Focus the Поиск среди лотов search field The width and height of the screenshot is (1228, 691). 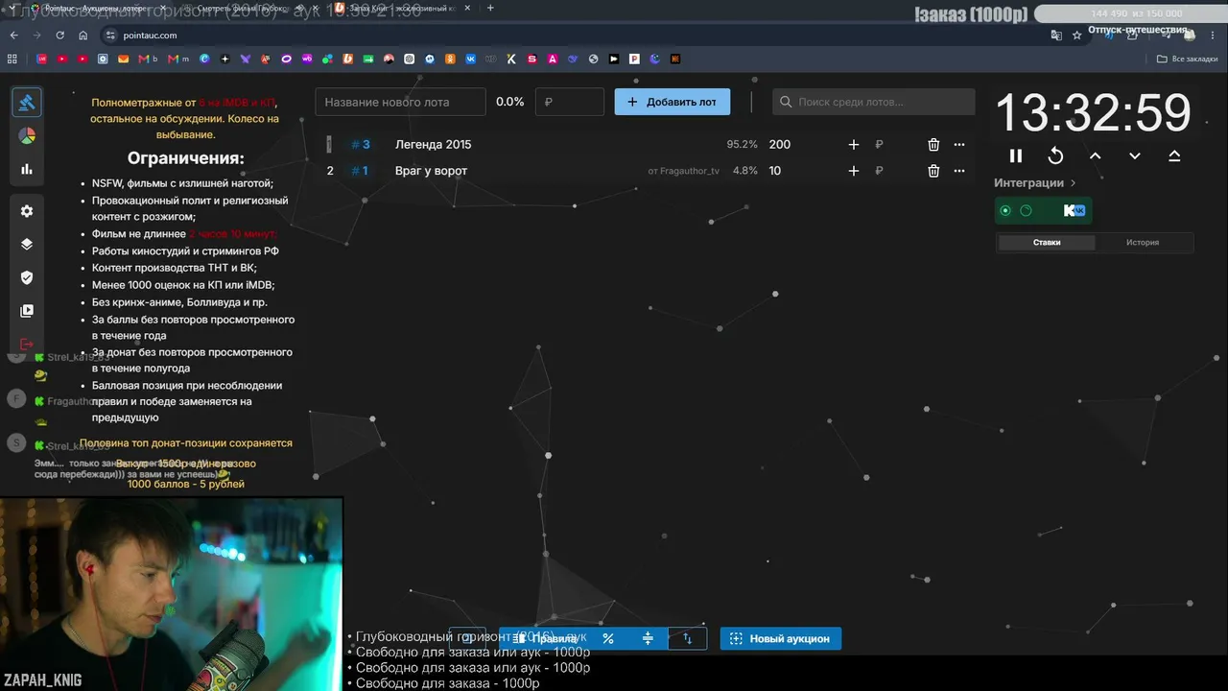coord(874,102)
